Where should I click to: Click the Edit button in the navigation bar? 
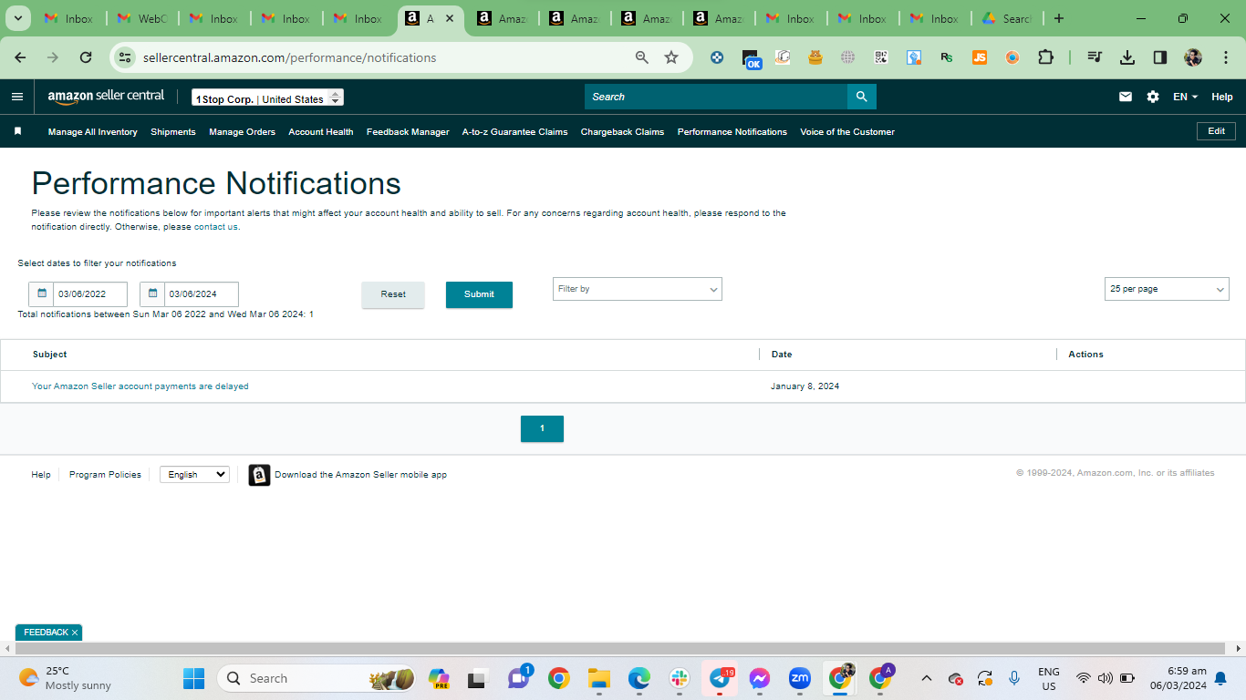click(1216, 131)
